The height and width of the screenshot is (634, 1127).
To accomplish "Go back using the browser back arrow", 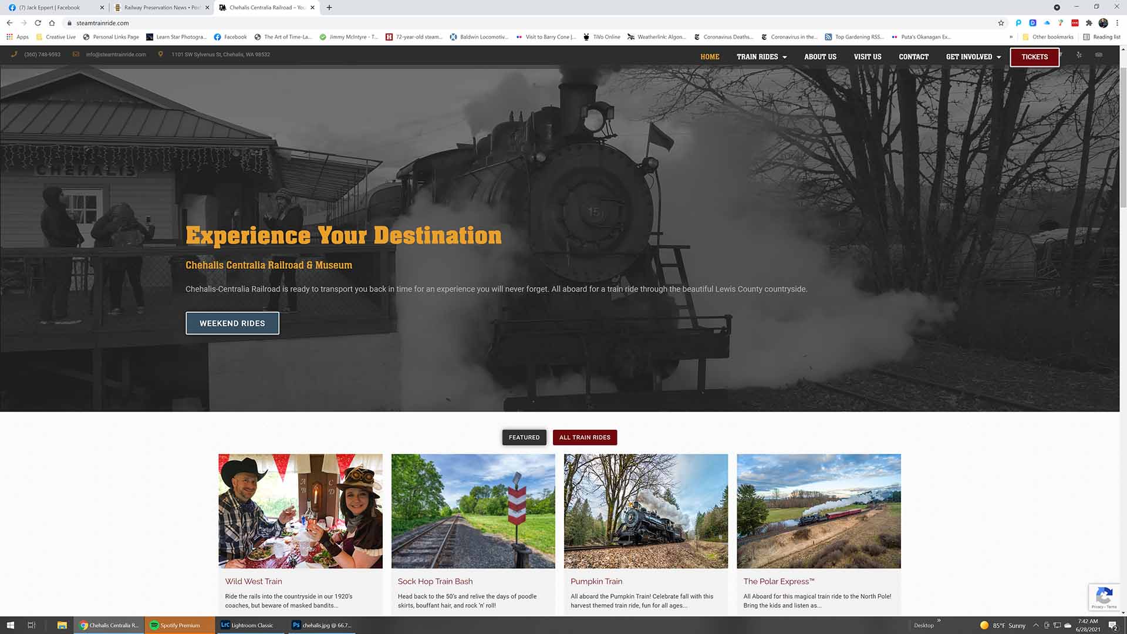I will coord(9,23).
